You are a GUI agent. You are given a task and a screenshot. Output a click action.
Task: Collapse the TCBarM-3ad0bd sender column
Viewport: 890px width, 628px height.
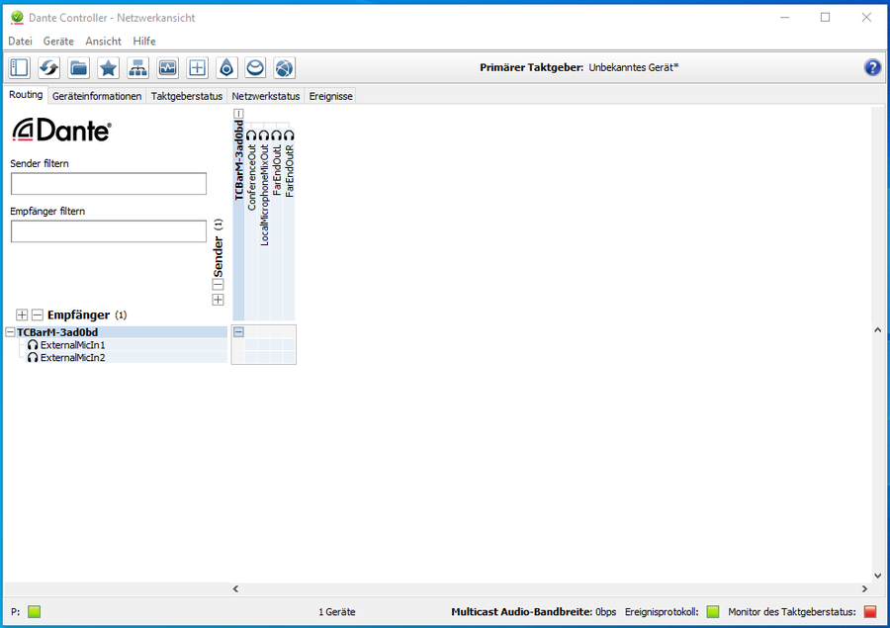coord(238,114)
